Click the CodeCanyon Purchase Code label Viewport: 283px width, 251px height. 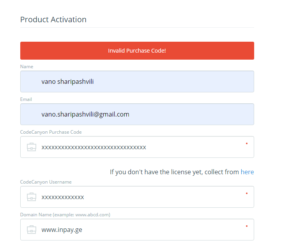[x=51, y=132]
